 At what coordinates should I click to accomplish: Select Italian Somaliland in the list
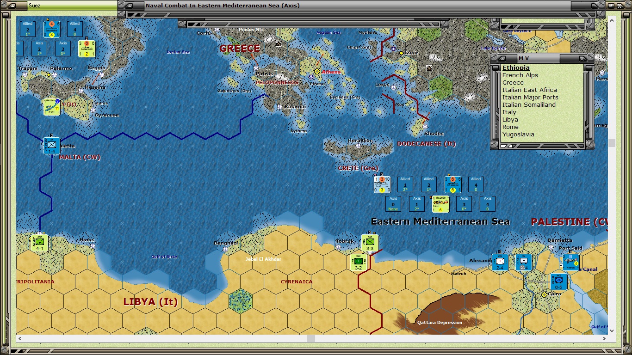pyautogui.click(x=529, y=105)
